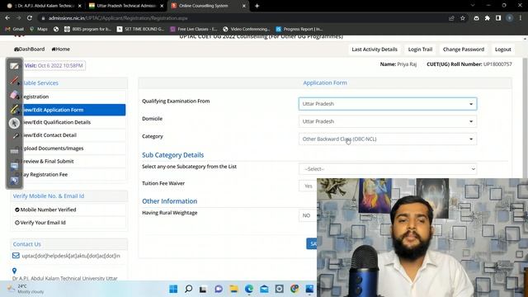
Task: Click the Change Password button
Action: tap(464, 49)
